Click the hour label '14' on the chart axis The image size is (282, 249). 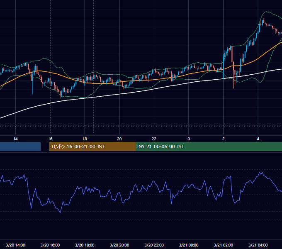tap(15, 139)
